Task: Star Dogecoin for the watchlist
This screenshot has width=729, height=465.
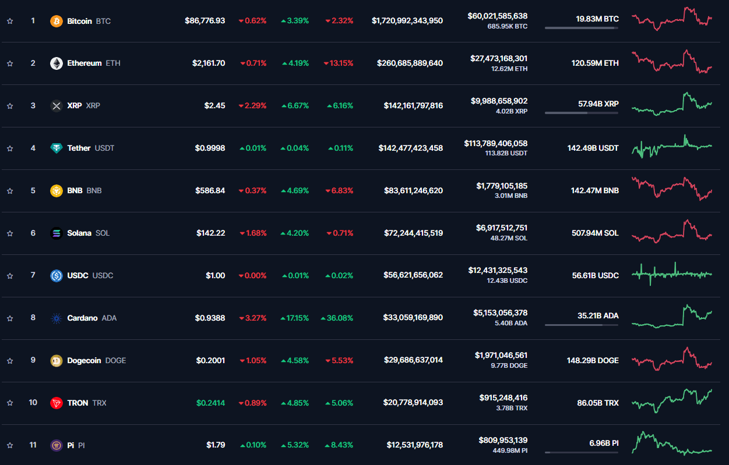Action: (x=10, y=361)
